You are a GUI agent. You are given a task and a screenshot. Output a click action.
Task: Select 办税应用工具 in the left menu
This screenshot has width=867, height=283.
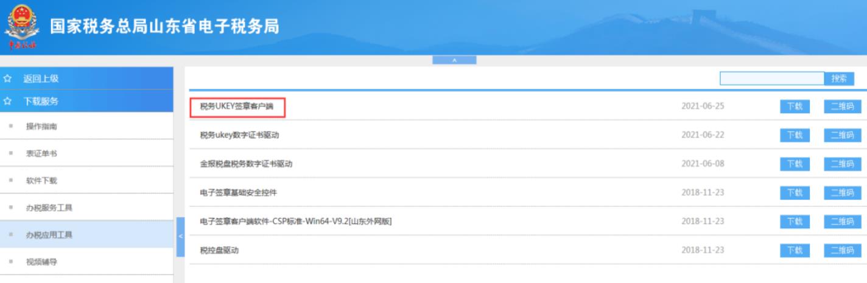pyautogui.click(x=49, y=235)
